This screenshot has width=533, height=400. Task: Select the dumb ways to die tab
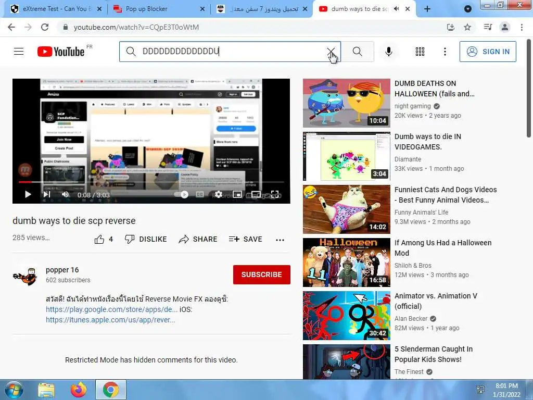pyautogui.click(x=359, y=9)
